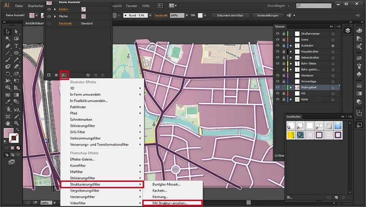Image resolution: width=366 pixels, height=207 pixels.
Task: Hide the Autobahn layer
Action: point(278,45)
